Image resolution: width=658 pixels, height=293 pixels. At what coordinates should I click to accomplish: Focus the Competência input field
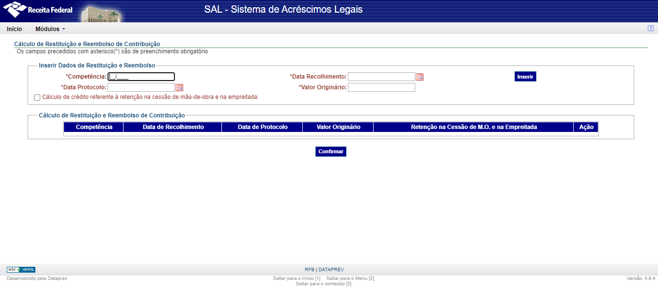tap(141, 77)
